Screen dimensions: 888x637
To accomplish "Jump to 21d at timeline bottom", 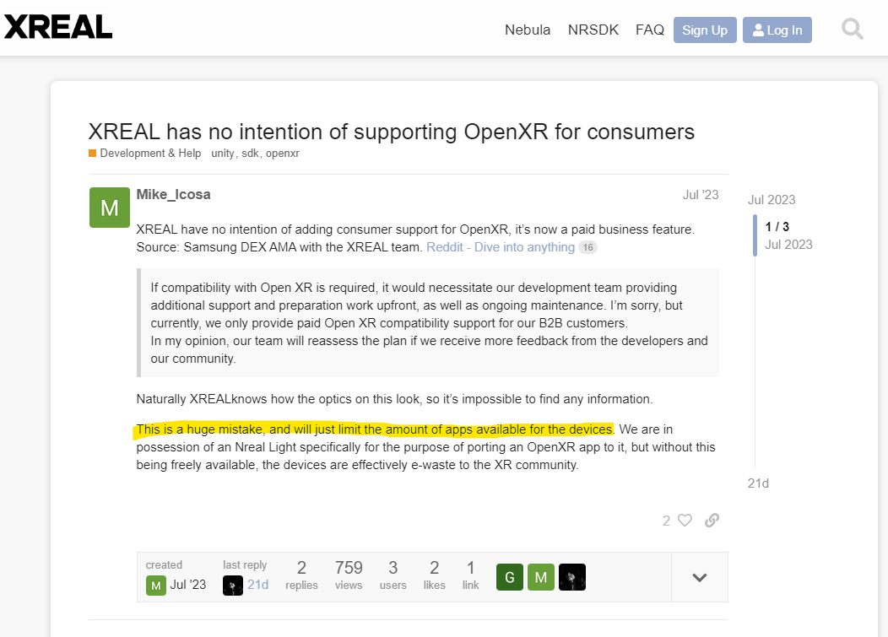I will (x=758, y=483).
